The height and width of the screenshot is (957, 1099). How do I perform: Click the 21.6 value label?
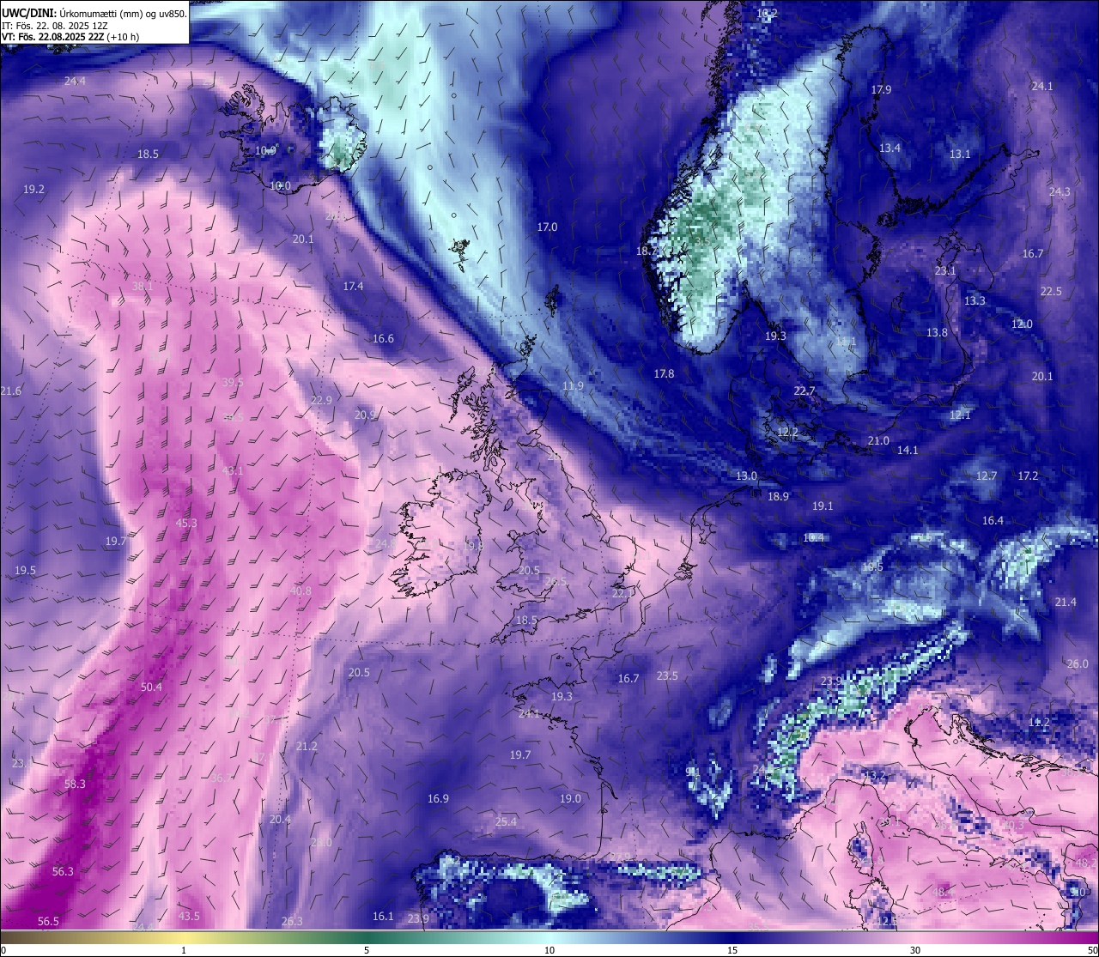[10, 391]
